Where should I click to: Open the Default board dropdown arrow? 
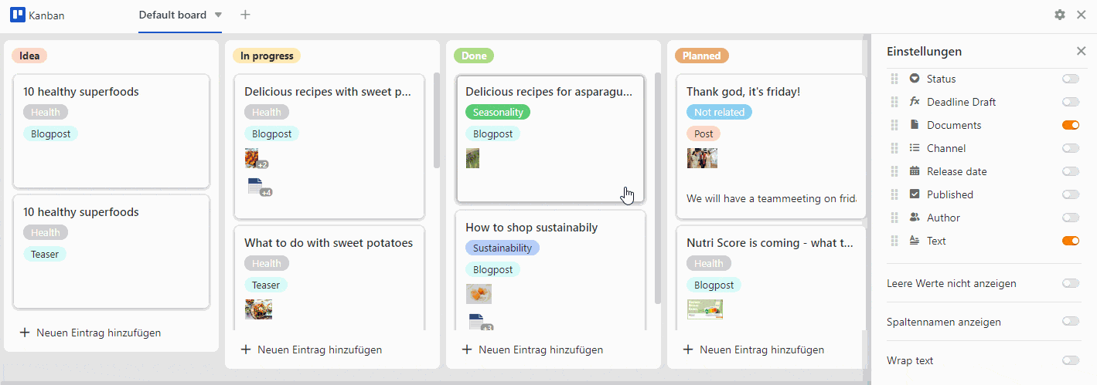point(218,15)
